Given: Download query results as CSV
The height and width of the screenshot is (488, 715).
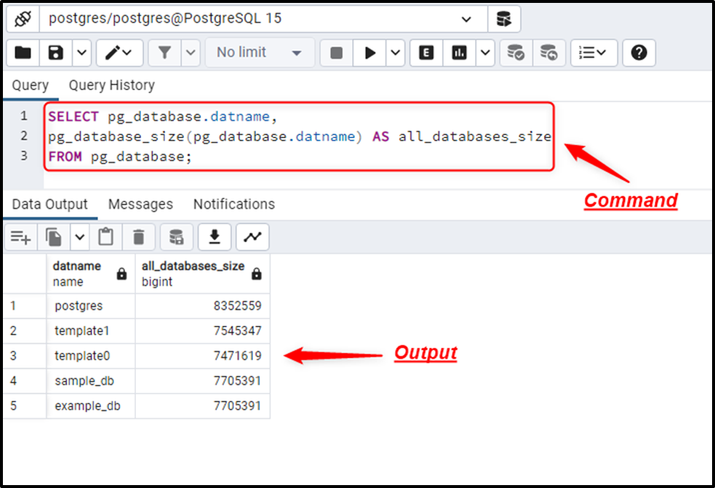Looking at the screenshot, I should [x=215, y=236].
